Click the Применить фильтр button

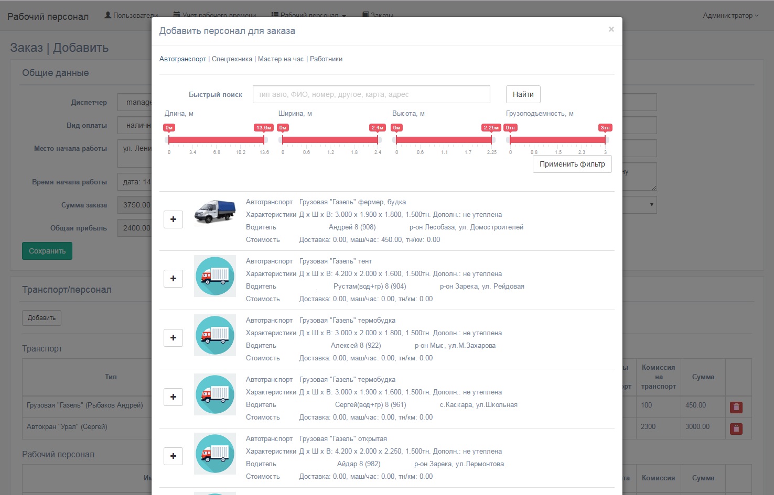572,164
